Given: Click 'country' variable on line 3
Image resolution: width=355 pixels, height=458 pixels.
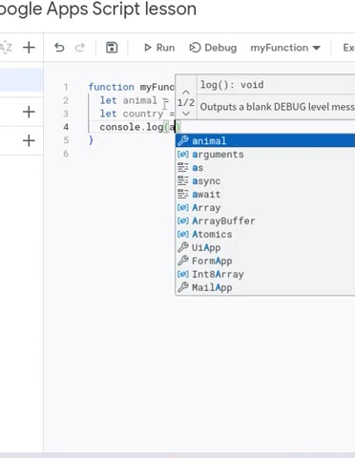Looking at the screenshot, I should pyautogui.click(x=143, y=114).
